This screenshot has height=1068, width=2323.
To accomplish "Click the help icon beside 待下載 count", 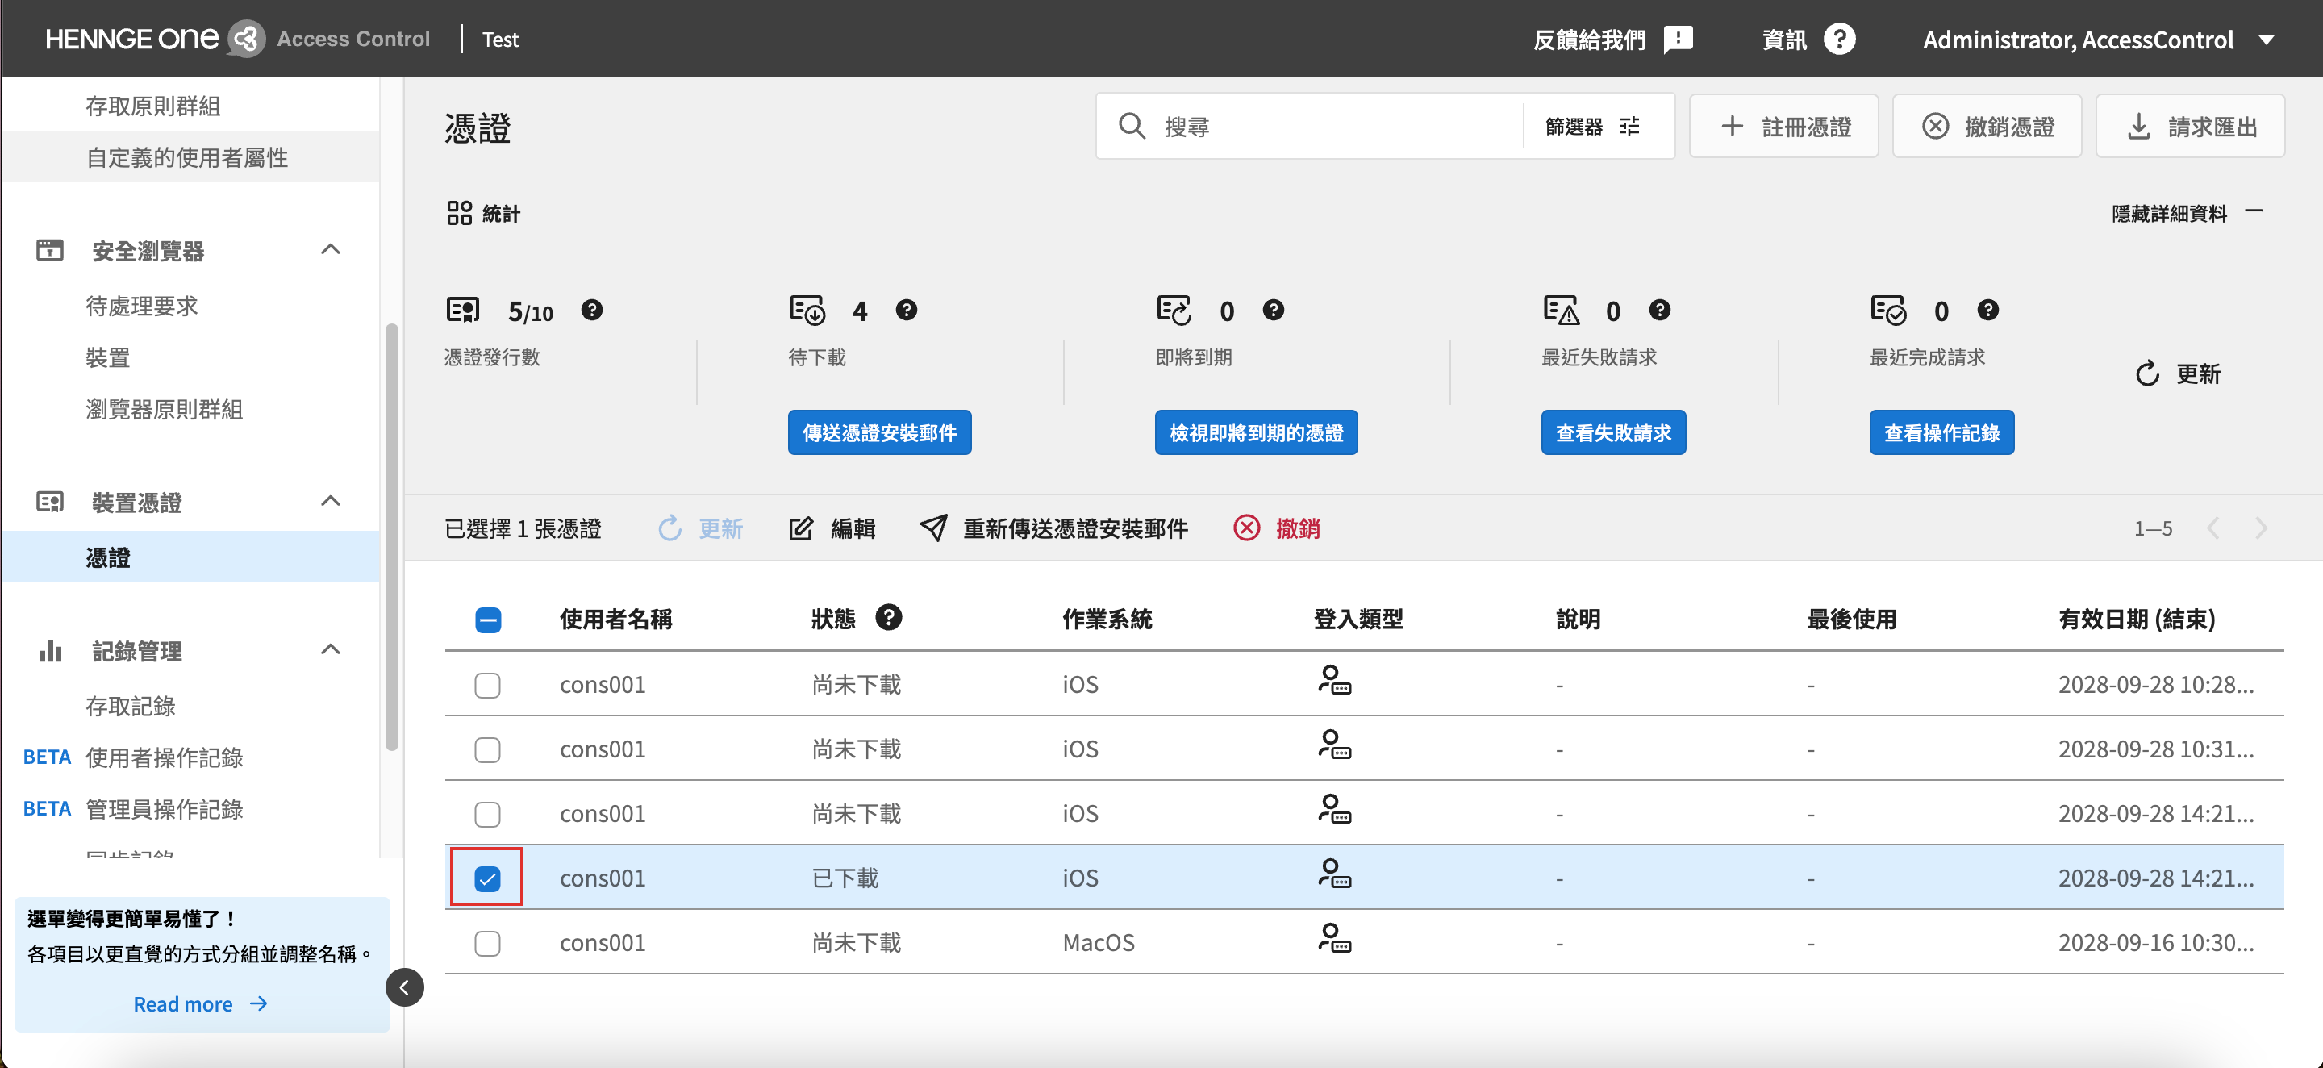I will coord(907,311).
